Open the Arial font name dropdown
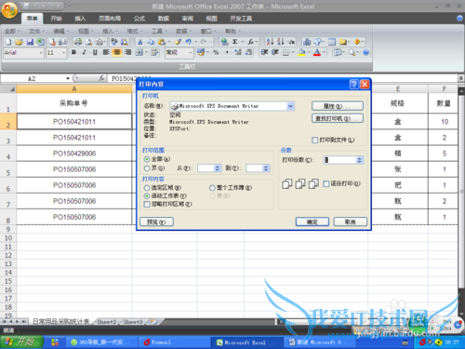Image resolution: width=465 pixels, height=349 pixels. [x=41, y=53]
